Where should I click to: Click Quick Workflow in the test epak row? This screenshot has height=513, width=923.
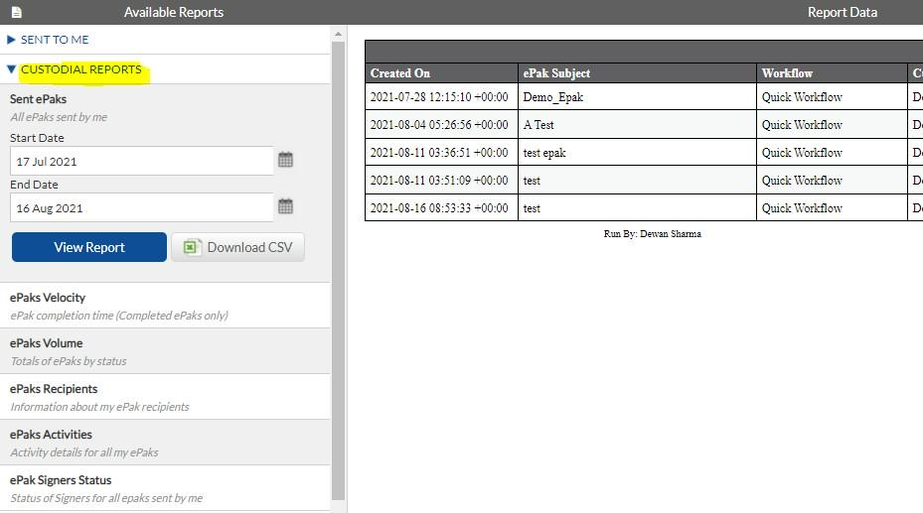[x=832, y=152]
